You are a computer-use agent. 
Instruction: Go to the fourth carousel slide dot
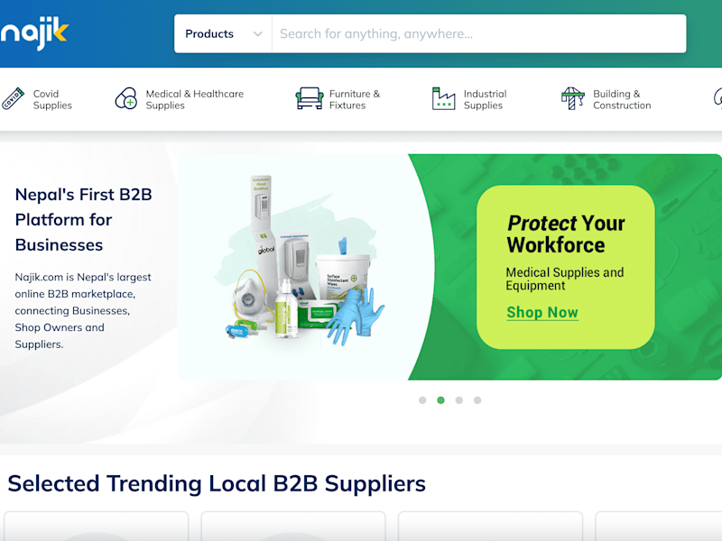(477, 400)
